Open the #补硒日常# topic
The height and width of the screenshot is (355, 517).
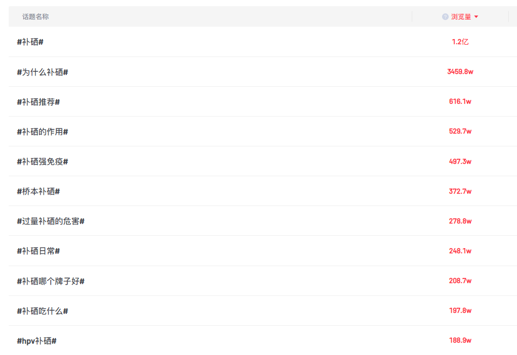coord(39,251)
